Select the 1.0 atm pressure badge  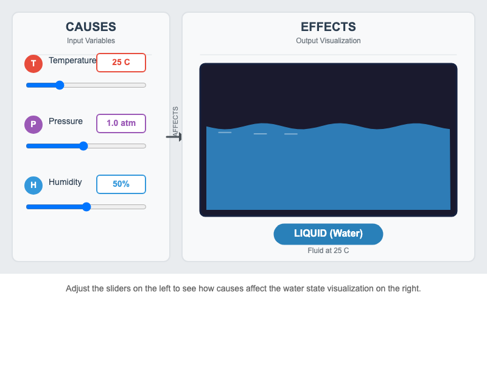(x=121, y=123)
